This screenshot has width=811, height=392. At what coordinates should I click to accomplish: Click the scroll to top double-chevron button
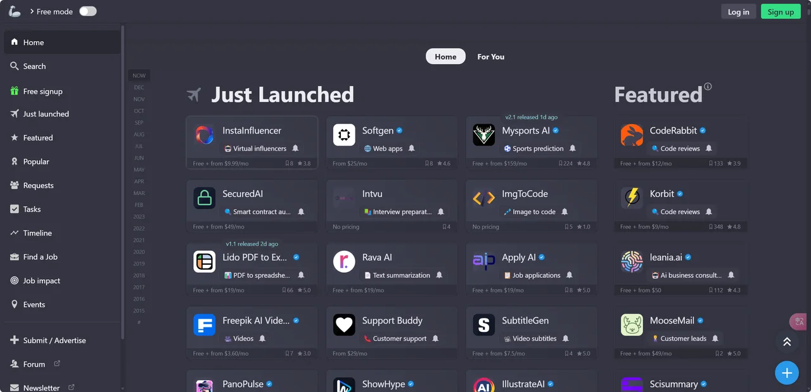coord(787,341)
